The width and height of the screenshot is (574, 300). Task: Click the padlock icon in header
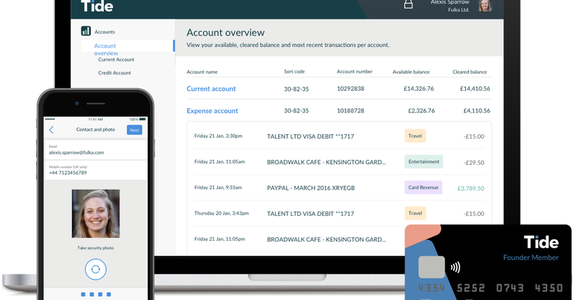[x=408, y=4]
